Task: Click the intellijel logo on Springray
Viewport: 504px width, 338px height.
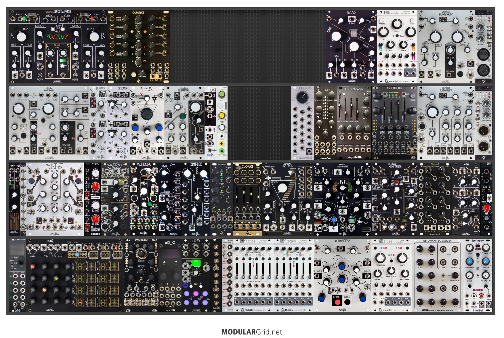Action: [x=478, y=310]
